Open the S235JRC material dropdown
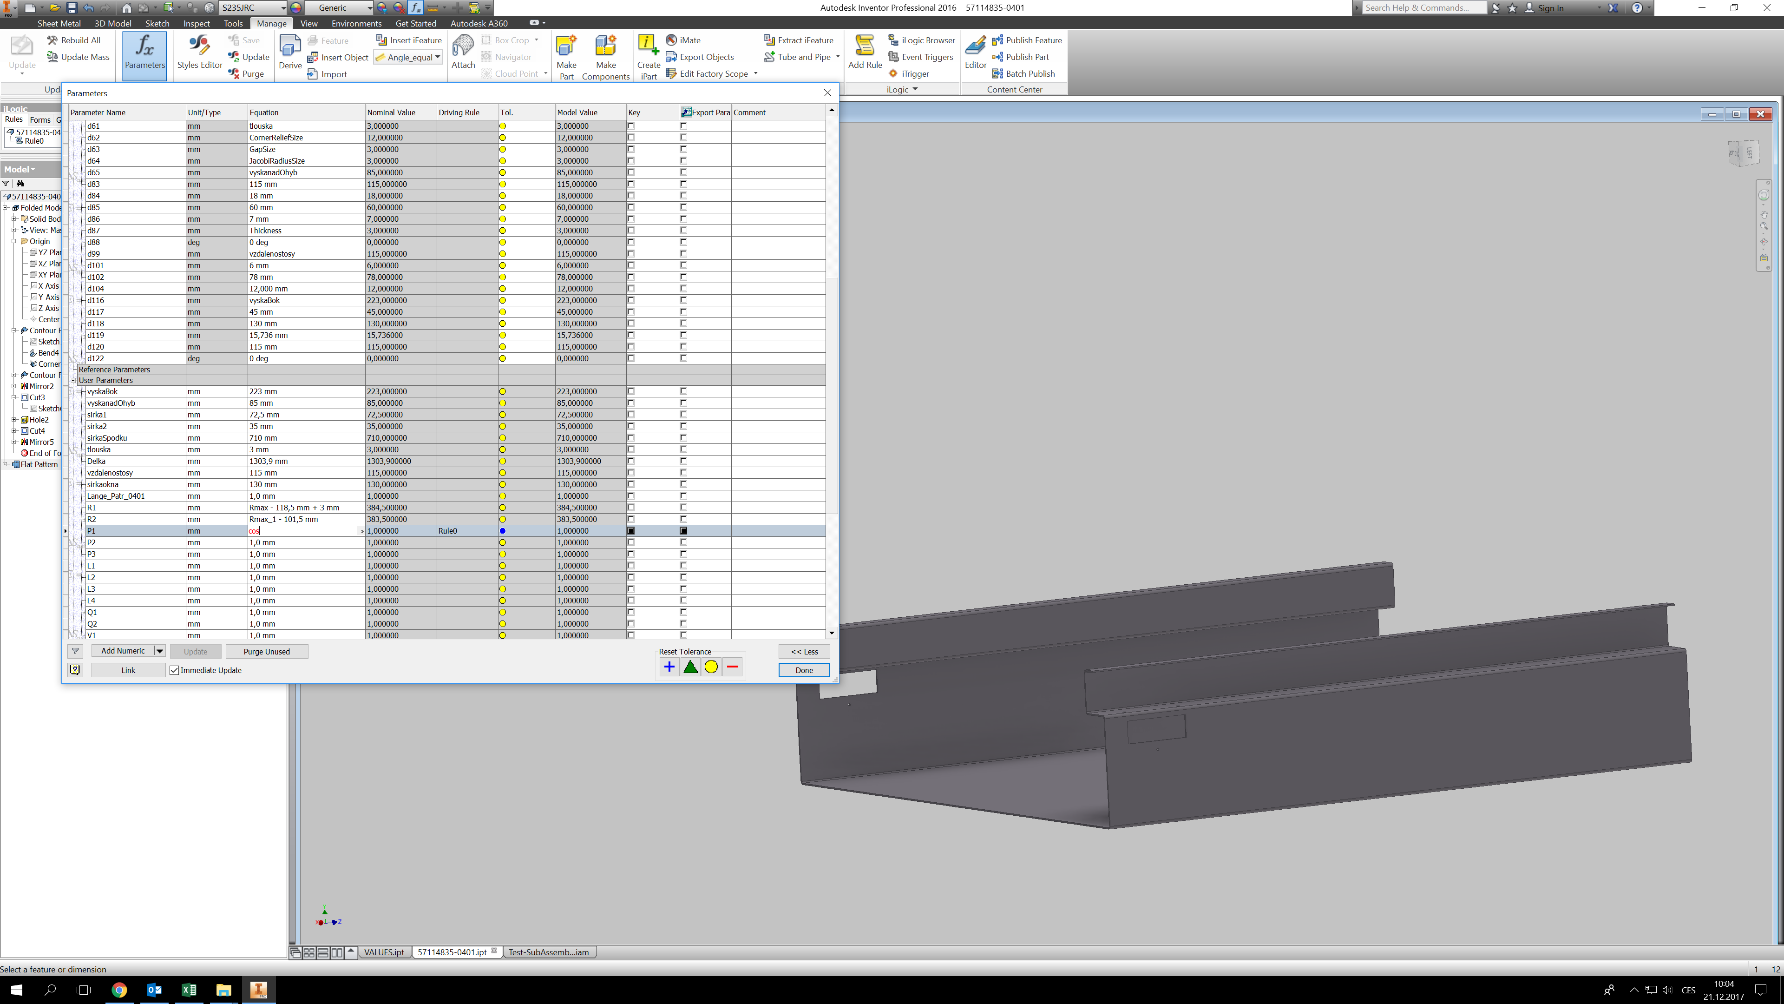Viewport: 1784px width, 1004px height. click(283, 7)
